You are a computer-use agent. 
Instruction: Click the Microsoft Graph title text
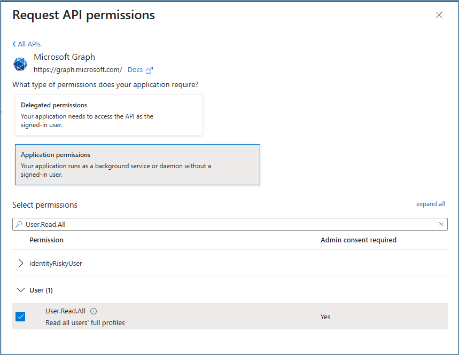[x=65, y=57]
